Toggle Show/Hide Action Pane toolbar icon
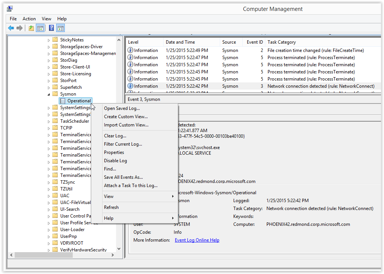This screenshot has height=274, width=384. click(x=61, y=28)
